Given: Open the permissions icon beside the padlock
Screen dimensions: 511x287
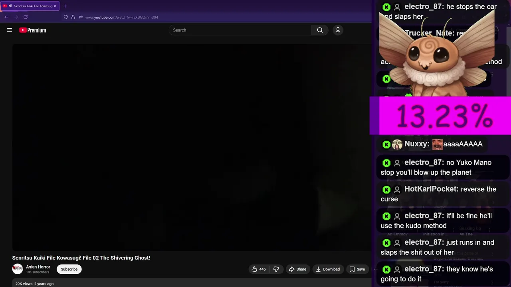Looking at the screenshot, I should point(80,17).
